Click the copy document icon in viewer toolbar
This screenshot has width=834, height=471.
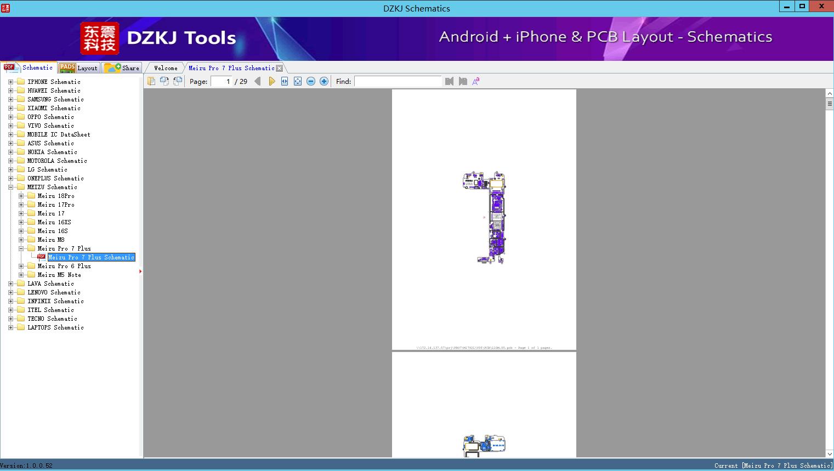151,81
